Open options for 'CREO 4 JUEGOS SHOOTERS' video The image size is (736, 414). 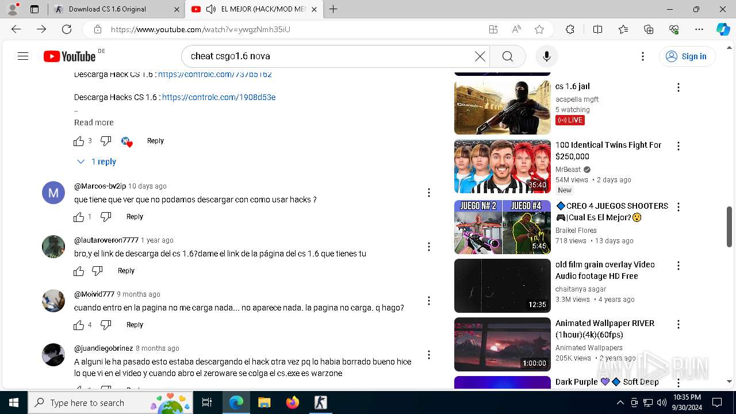coord(678,207)
